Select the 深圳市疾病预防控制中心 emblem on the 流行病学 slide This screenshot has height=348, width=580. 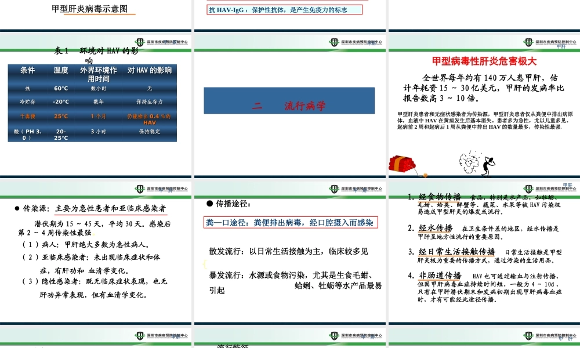pyautogui.click(x=333, y=41)
